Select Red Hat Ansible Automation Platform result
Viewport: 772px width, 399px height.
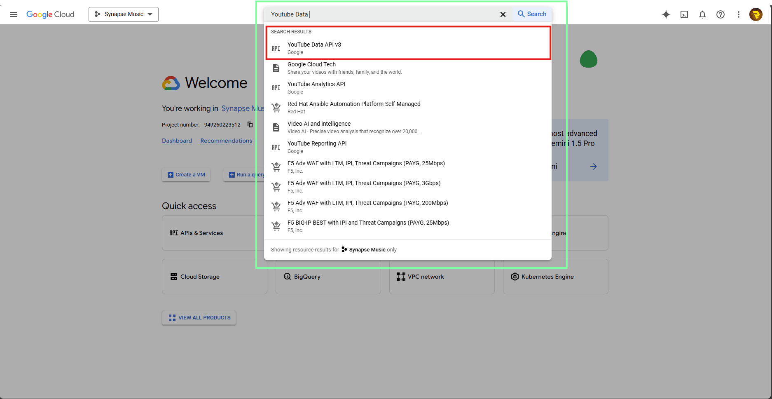click(408, 108)
